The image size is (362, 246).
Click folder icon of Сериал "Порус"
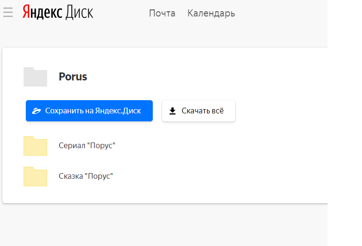point(35,146)
